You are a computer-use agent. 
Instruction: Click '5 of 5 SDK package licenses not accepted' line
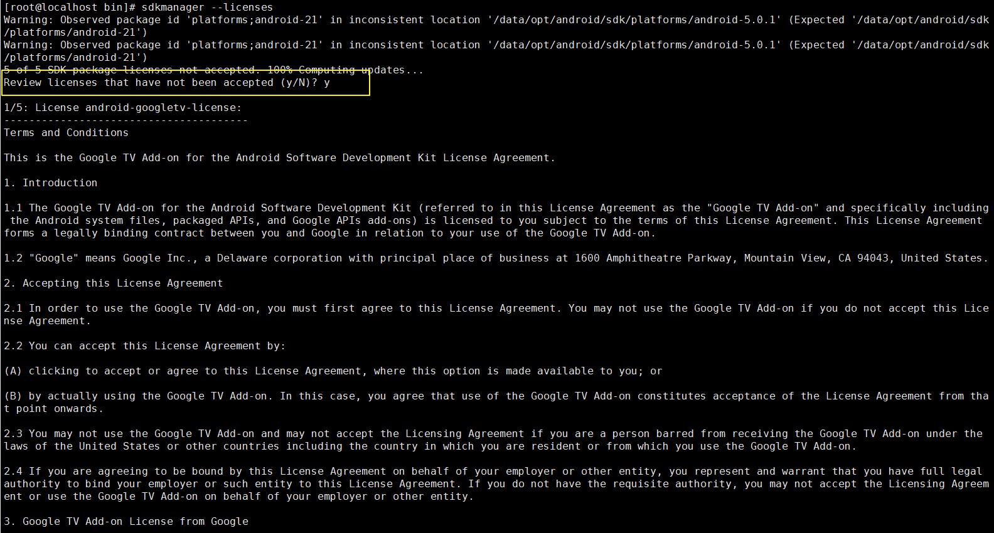click(x=214, y=70)
